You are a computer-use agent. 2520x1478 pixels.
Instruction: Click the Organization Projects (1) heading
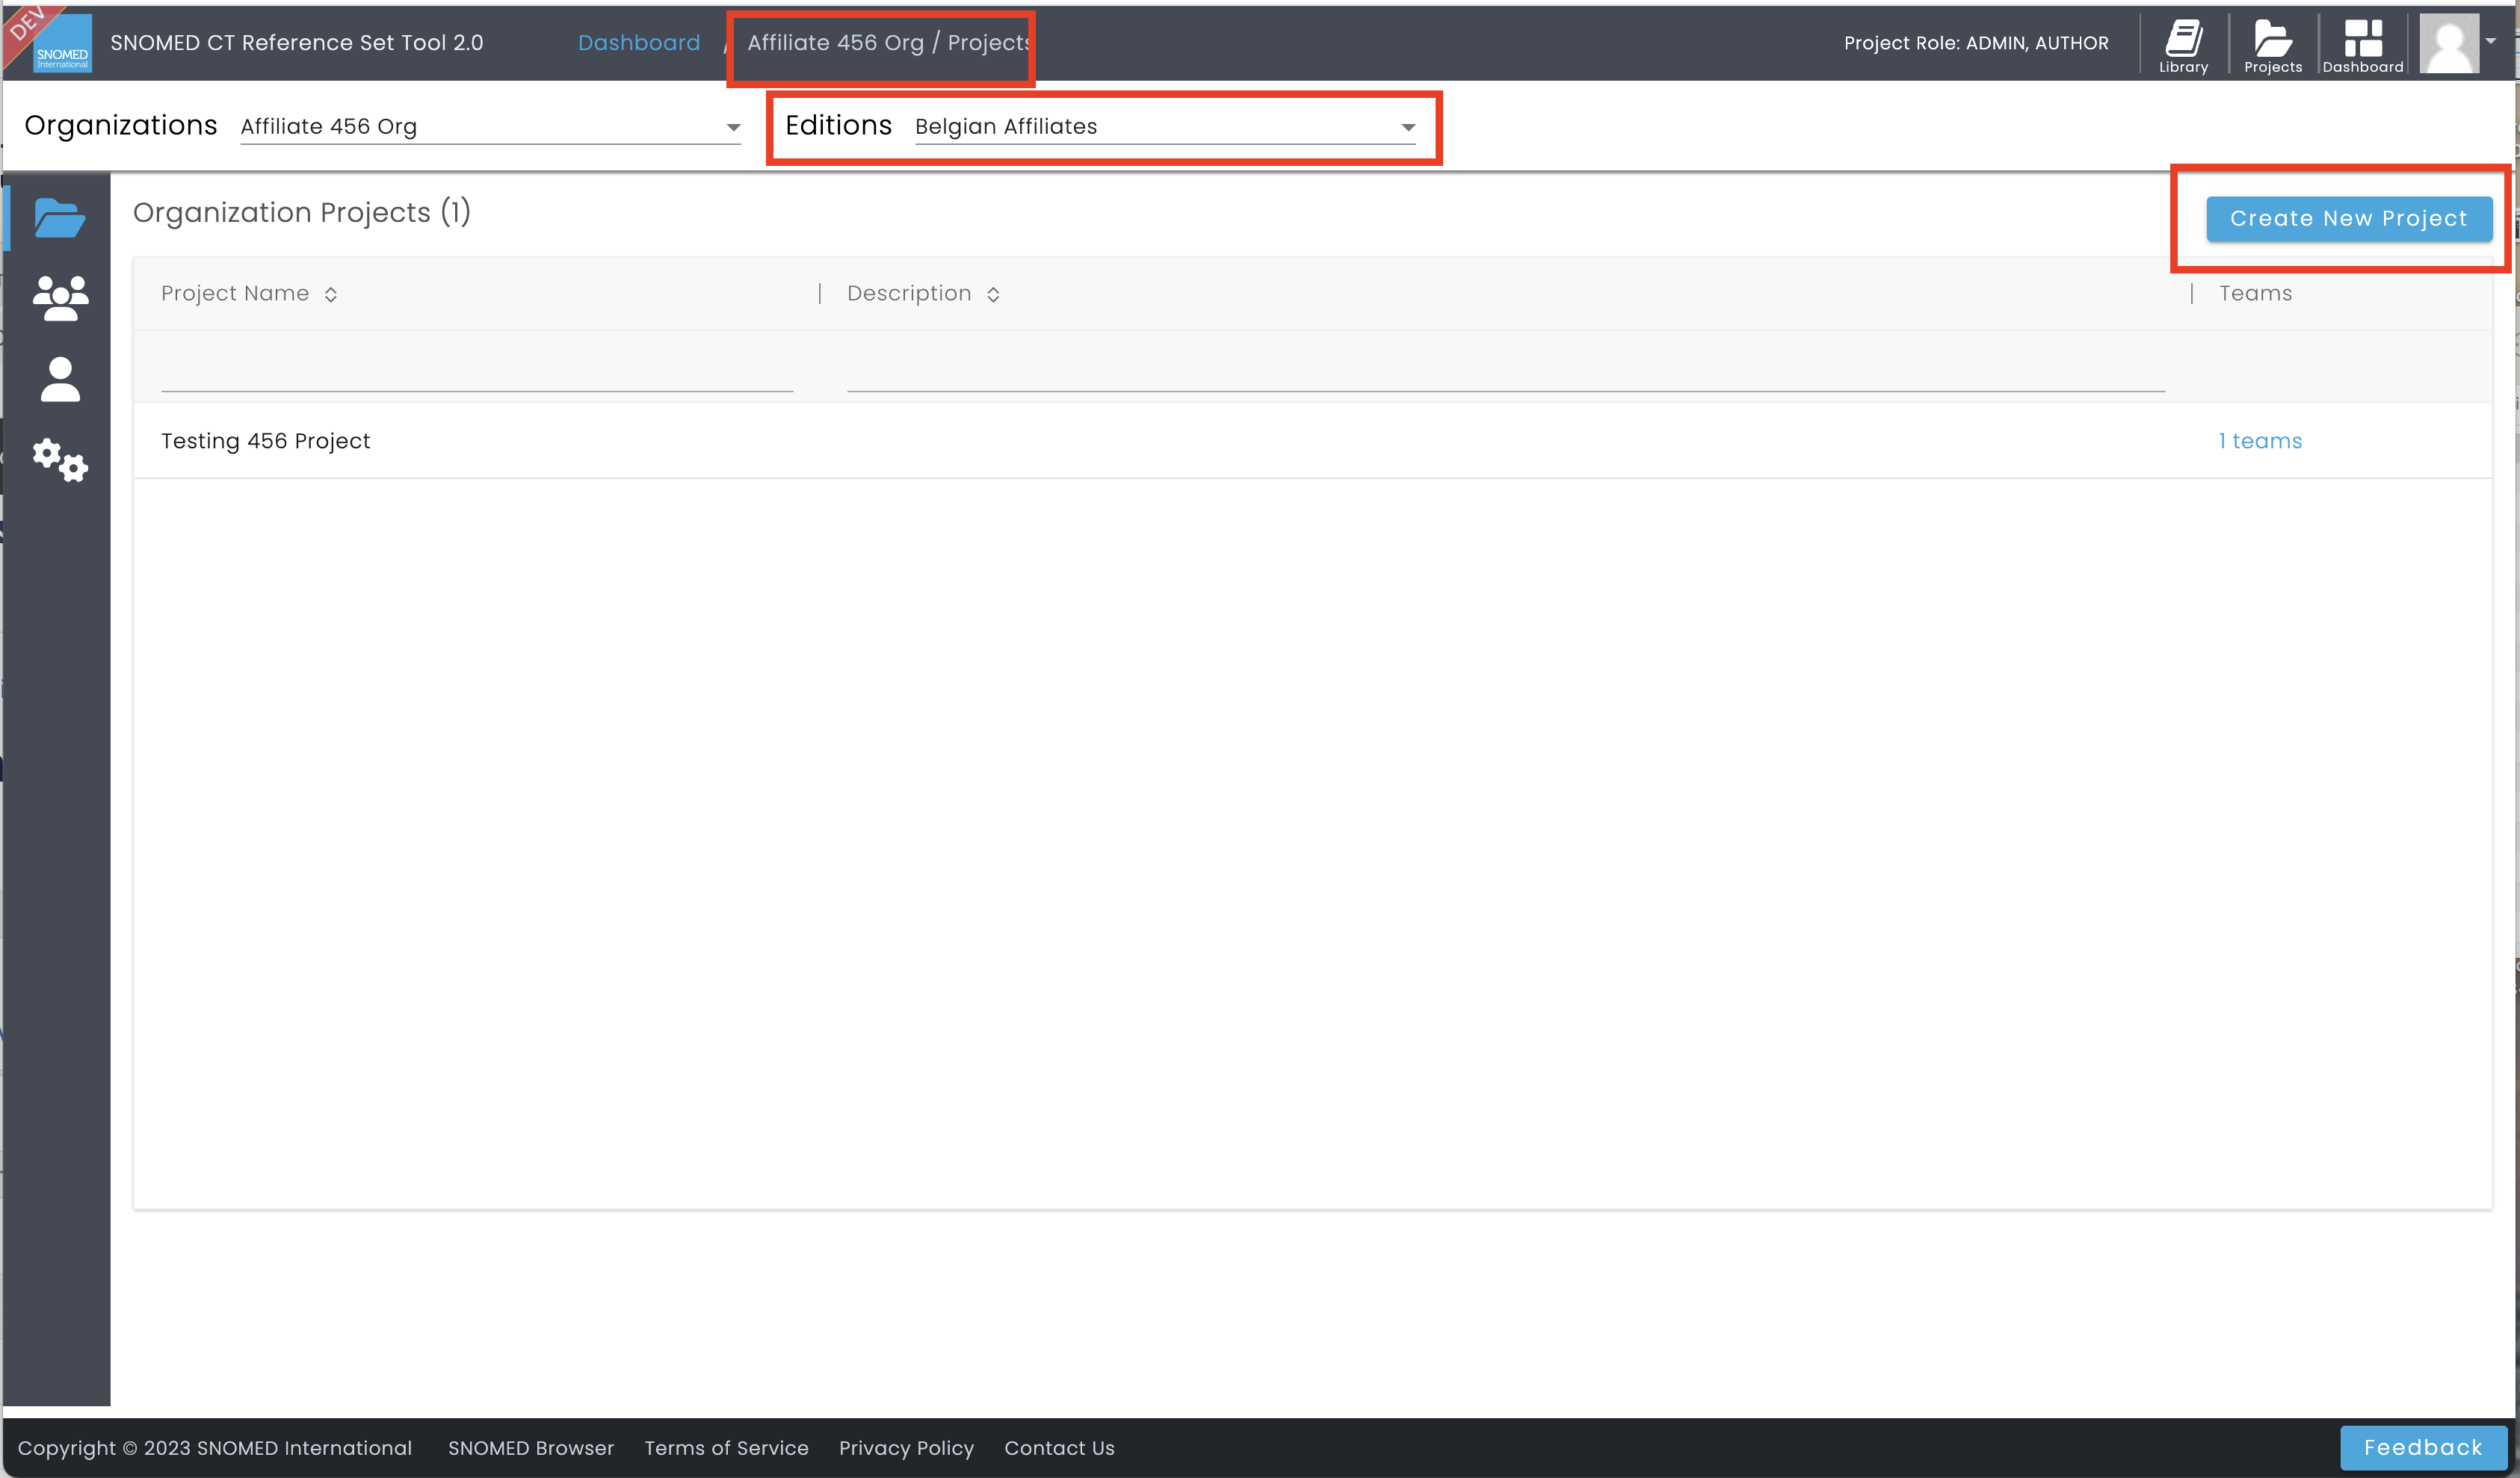pyautogui.click(x=301, y=212)
